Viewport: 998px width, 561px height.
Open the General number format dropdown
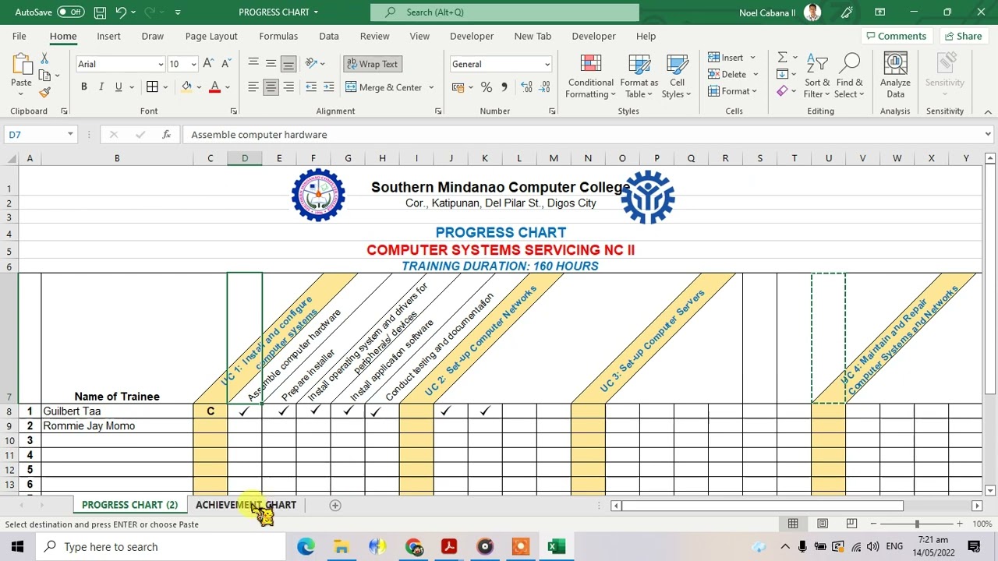(547, 65)
